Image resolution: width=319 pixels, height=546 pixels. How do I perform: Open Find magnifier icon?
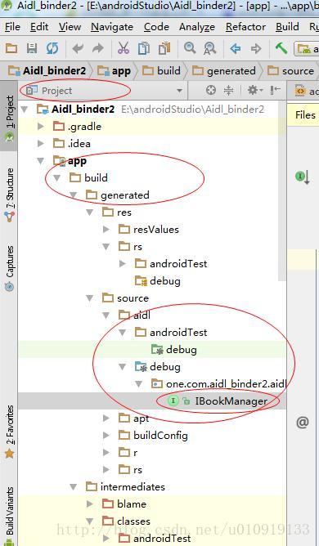click(190, 47)
